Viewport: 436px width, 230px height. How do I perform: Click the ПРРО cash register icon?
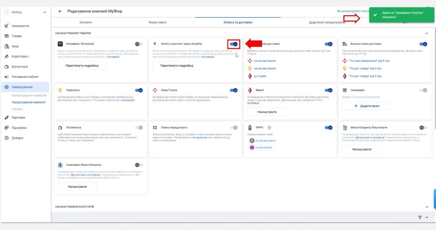tap(250, 128)
